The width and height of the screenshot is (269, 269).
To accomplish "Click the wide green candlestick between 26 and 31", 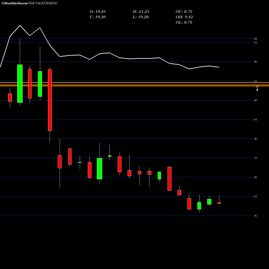I will [100, 168].
